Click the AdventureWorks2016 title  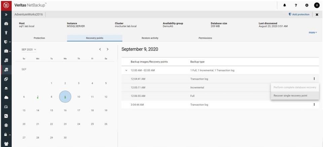29,14
